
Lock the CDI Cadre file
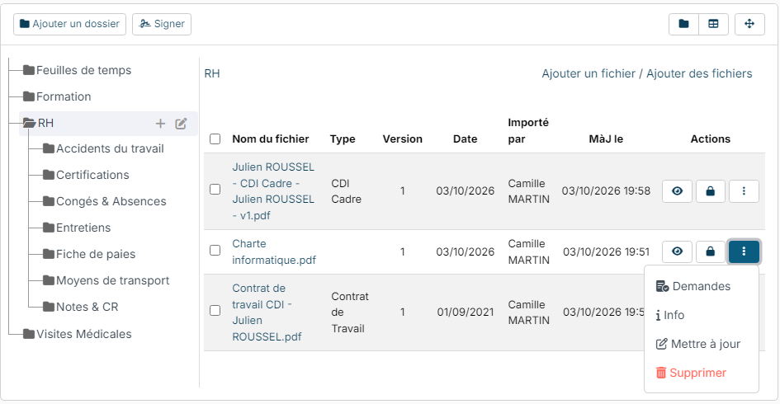(711, 191)
